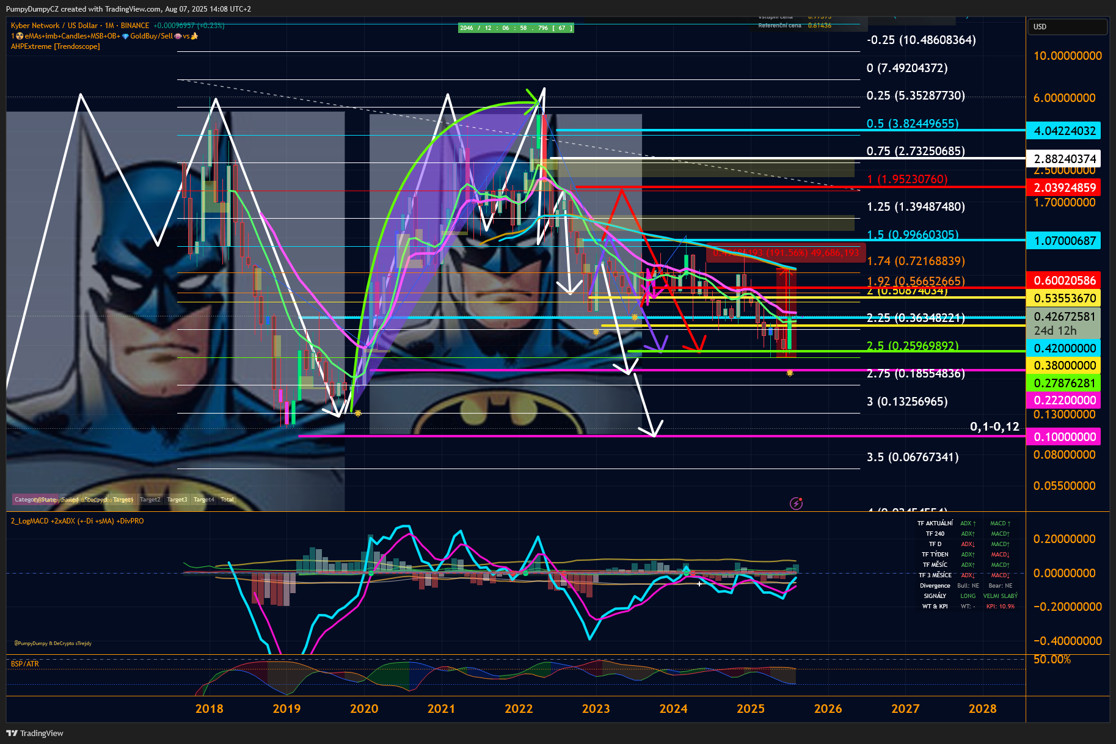The image size is (1116, 744).
Task: Click the AHPExtreme [Trendoscope] indicator legend
Action: coord(56,46)
